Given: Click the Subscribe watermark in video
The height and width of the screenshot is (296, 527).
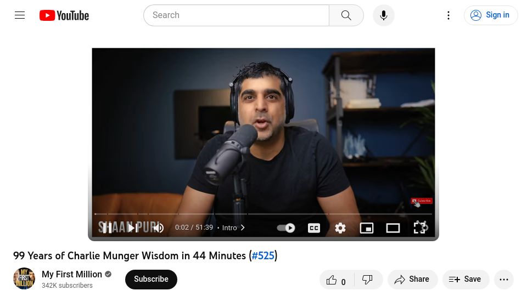Looking at the screenshot, I should pyautogui.click(x=422, y=201).
